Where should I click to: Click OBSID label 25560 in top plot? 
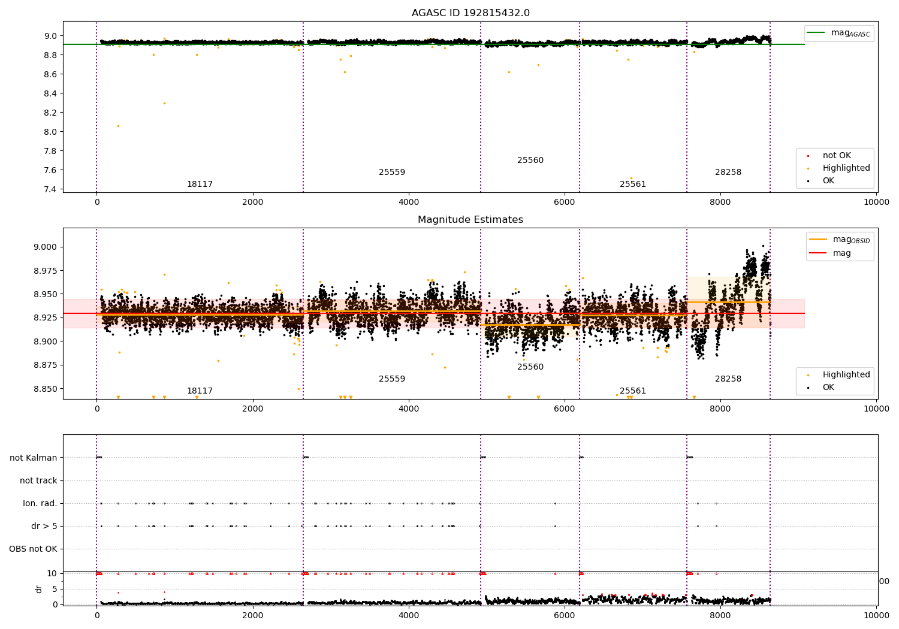[x=530, y=161]
